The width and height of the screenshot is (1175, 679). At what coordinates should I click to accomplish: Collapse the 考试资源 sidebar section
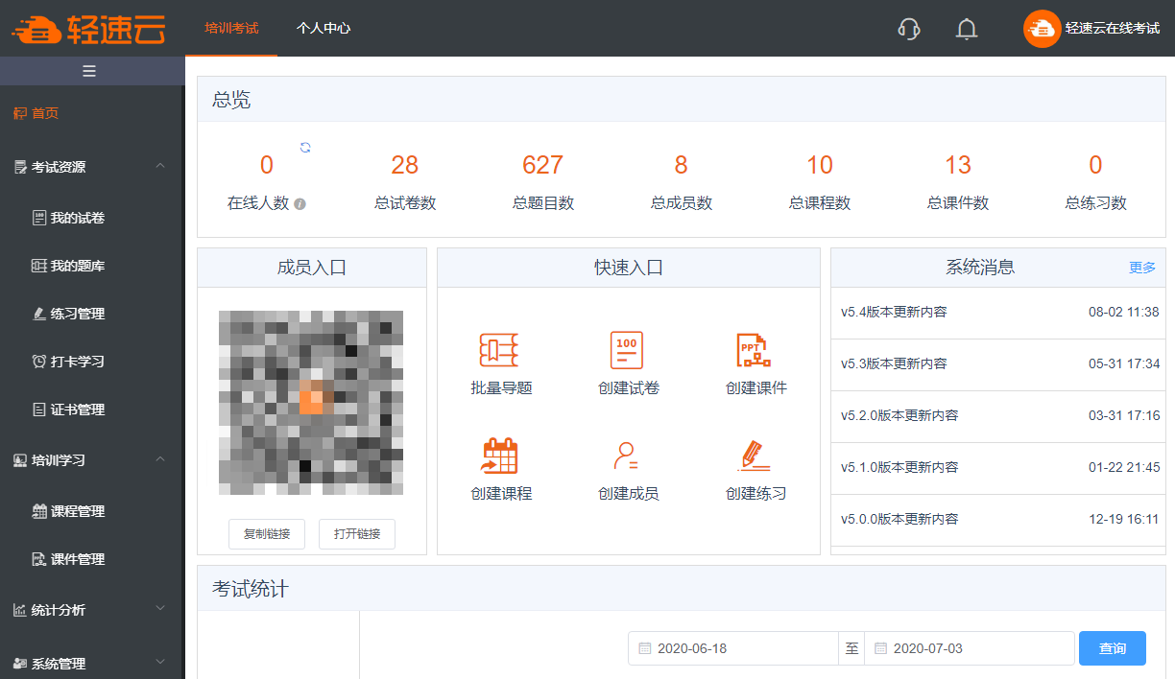(160, 166)
